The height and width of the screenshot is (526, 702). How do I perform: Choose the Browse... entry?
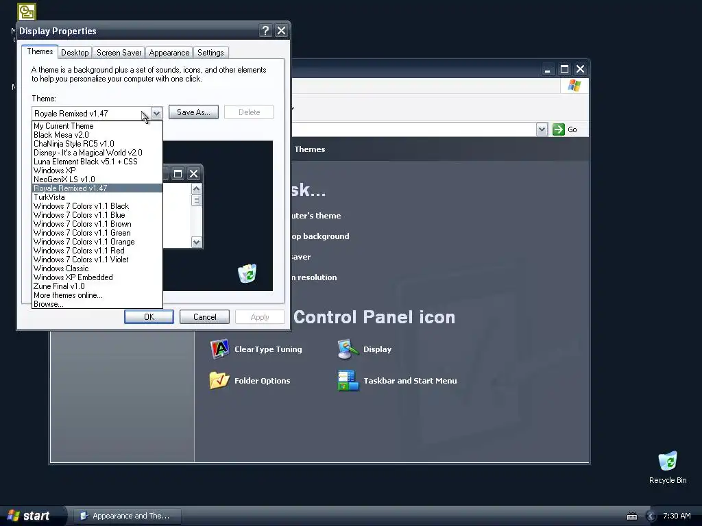(97, 304)
